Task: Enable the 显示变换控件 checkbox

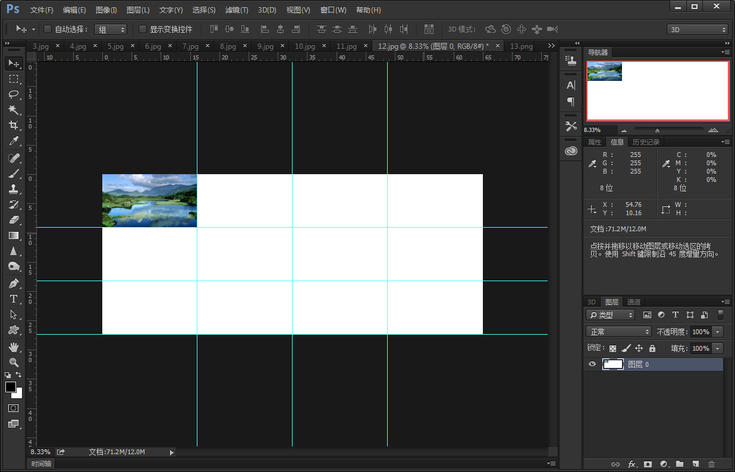Action: pyautogui.click(x=143, y=29)
